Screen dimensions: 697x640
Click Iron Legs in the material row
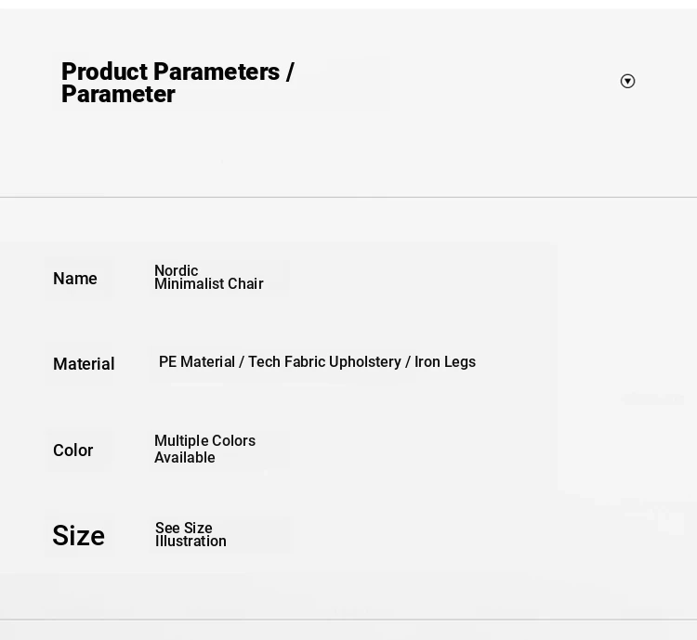(445, 361)
